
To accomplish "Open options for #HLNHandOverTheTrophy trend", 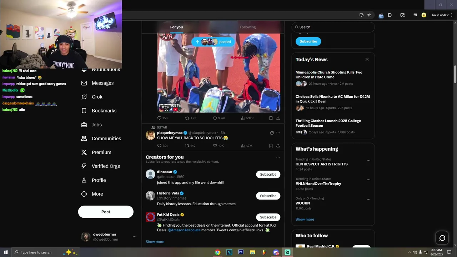I will click(368, 180).
